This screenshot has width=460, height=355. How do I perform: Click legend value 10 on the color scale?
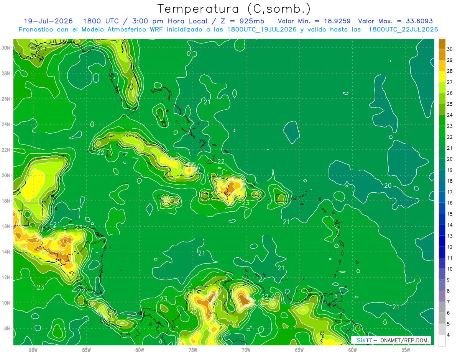click(x=450, y=269)
